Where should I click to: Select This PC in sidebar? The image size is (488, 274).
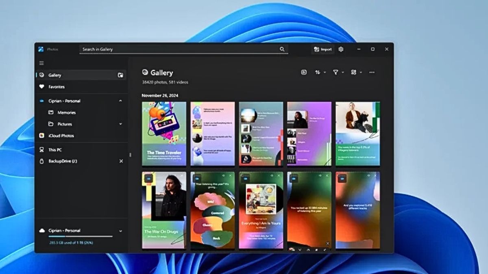coord(81,150)
